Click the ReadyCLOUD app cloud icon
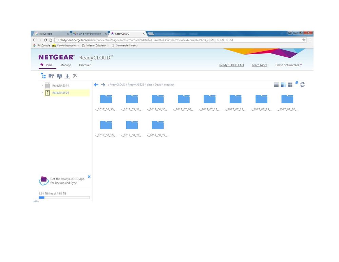Viewport: 339px width, 262px height. point(44,181)
